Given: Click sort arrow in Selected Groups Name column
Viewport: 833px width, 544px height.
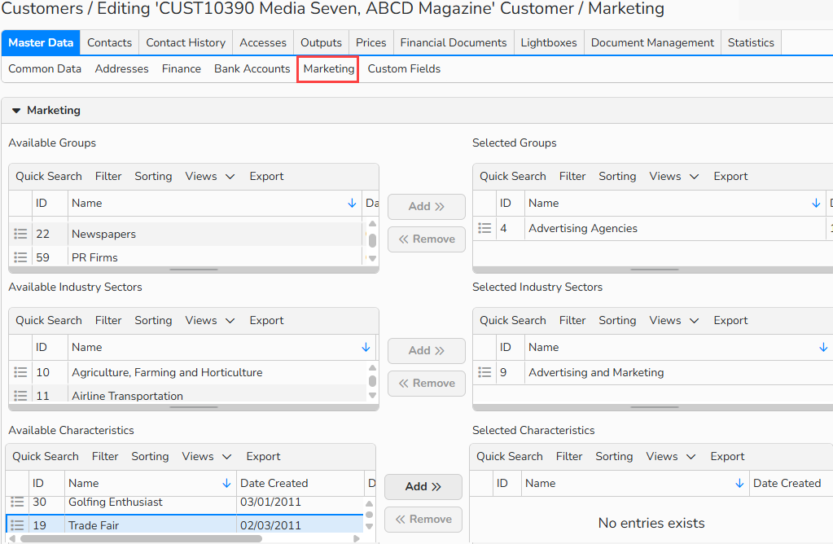Looking at the screenshot, I should 816,204.
